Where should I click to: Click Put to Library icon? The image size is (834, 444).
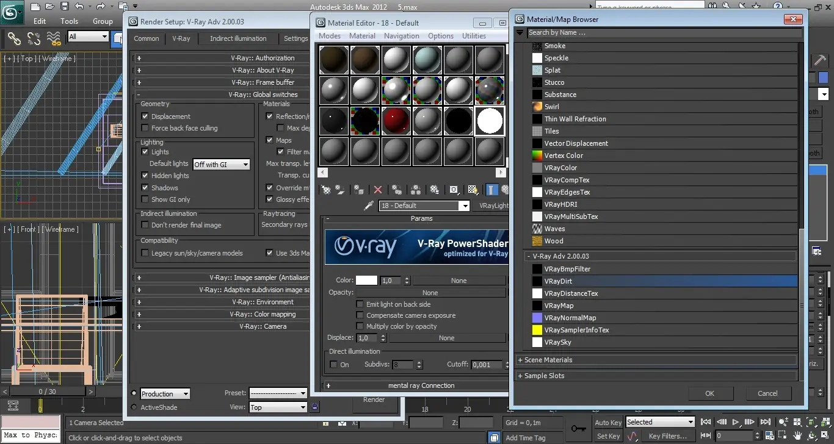point(435,190)
